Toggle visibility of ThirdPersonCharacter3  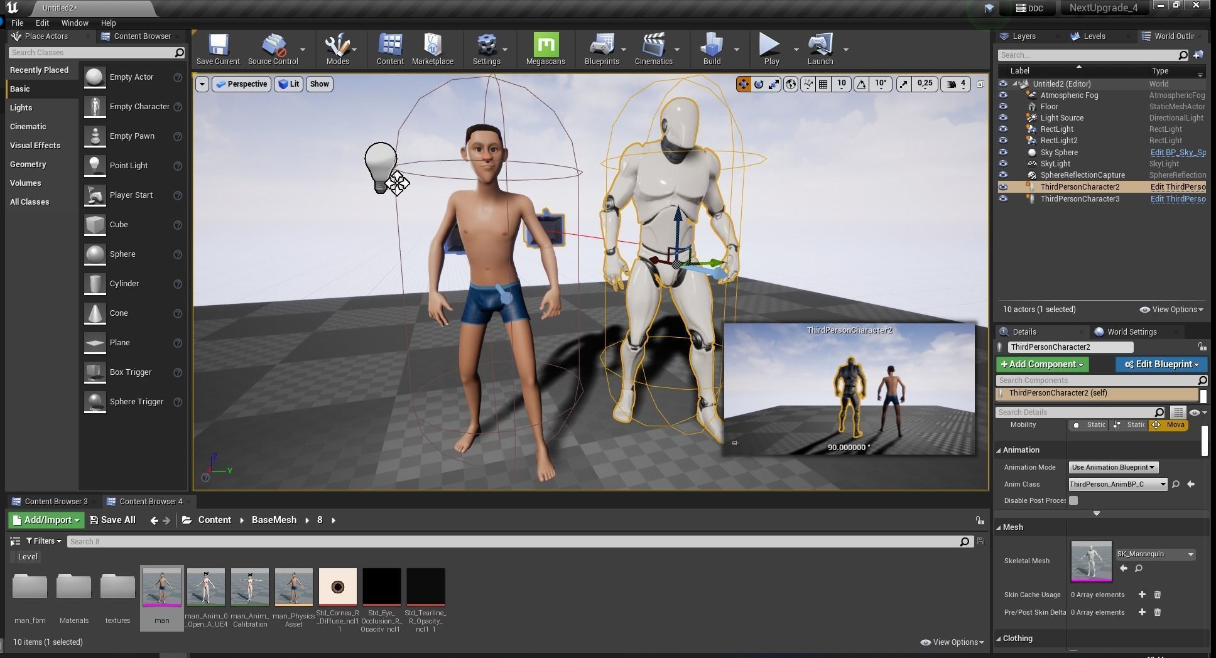(1003, 199)
